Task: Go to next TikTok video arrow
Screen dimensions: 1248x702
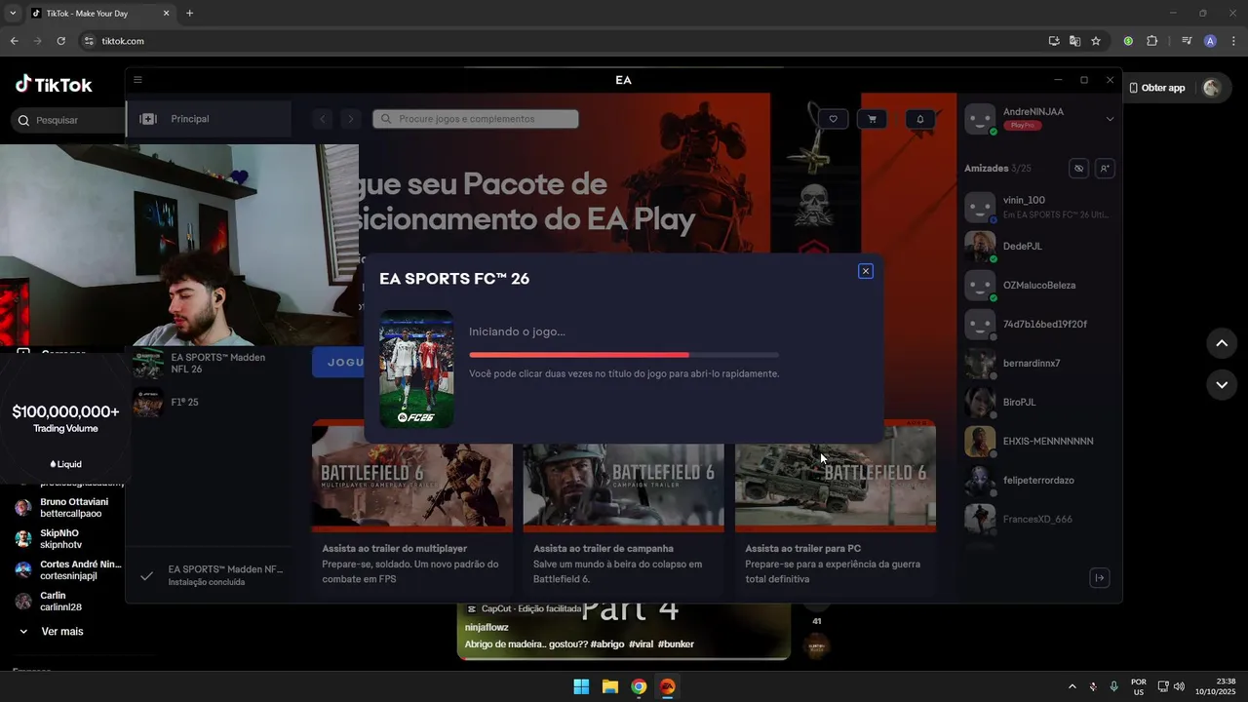Action: coord(1222,384)
